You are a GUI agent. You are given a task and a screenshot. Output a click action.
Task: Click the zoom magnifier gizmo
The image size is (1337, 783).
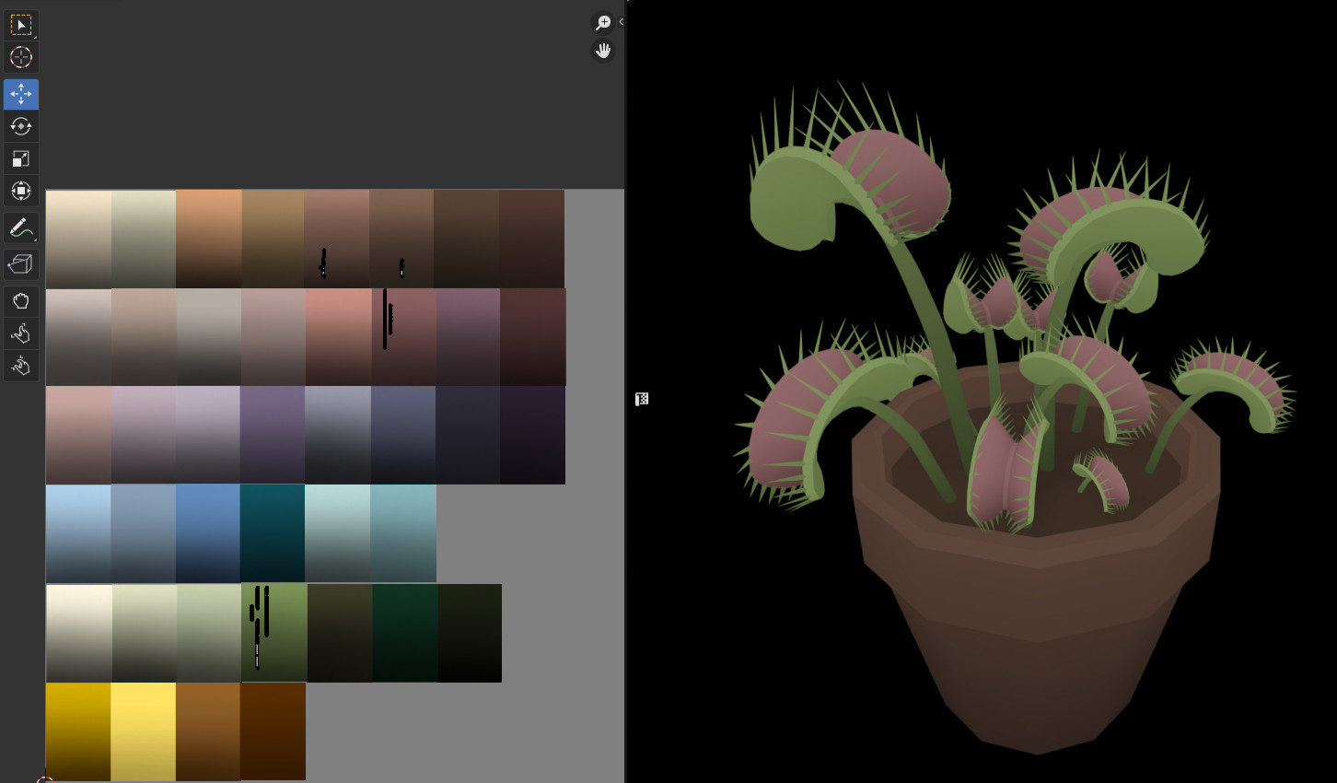602,23
